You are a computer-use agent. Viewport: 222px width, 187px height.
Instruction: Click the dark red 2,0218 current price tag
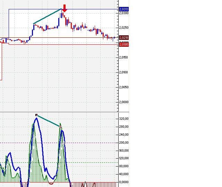[124, 38]
